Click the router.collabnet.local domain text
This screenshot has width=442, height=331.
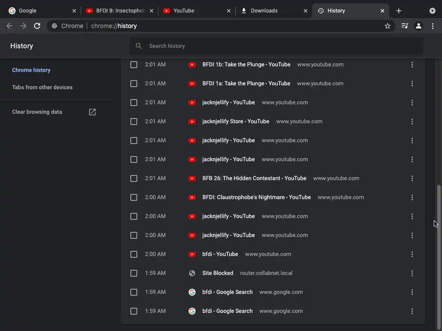pyautogui.click(x=266, y=273)
